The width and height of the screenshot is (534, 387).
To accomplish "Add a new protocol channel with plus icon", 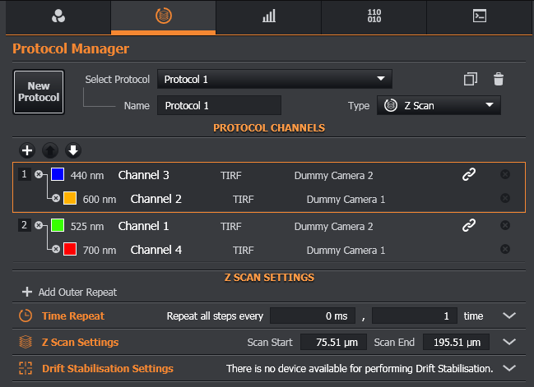I will pos(27,150).
